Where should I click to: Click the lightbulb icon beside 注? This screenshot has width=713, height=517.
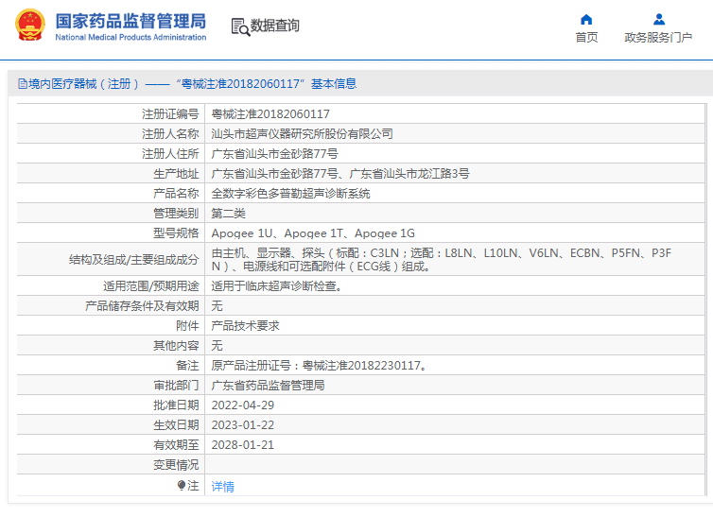click(x=182, y=486)
